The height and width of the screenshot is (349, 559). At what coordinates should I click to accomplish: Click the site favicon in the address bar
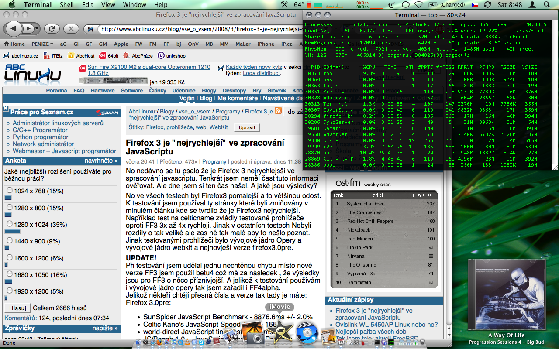coord(91,29)
